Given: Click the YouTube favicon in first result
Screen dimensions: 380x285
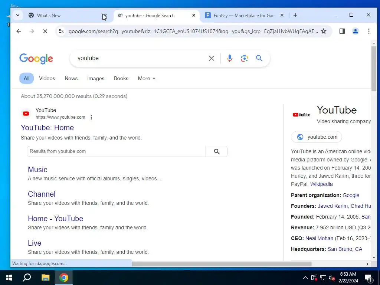Looking at the screenshot, I should coord(26,114).
